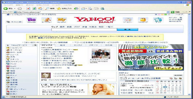Print the page using the printer icon
The height and width of the screenshot is (99, 193).
pyautogui.click(x=90, y=9)
